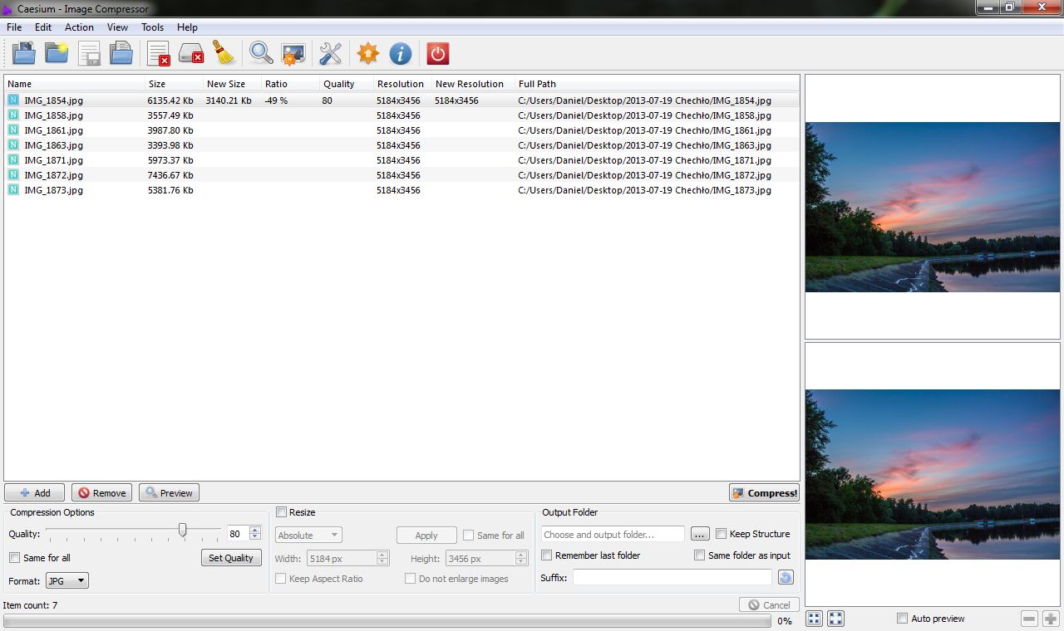Toggle Do not enlarge images checkbox
The width and height of the screenshot is (1064, 631).
tap(411, 579)
